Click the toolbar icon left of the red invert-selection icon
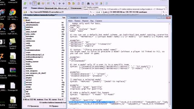Image resolution: width=194 pixels, height=109 pixels. [48, 3]
